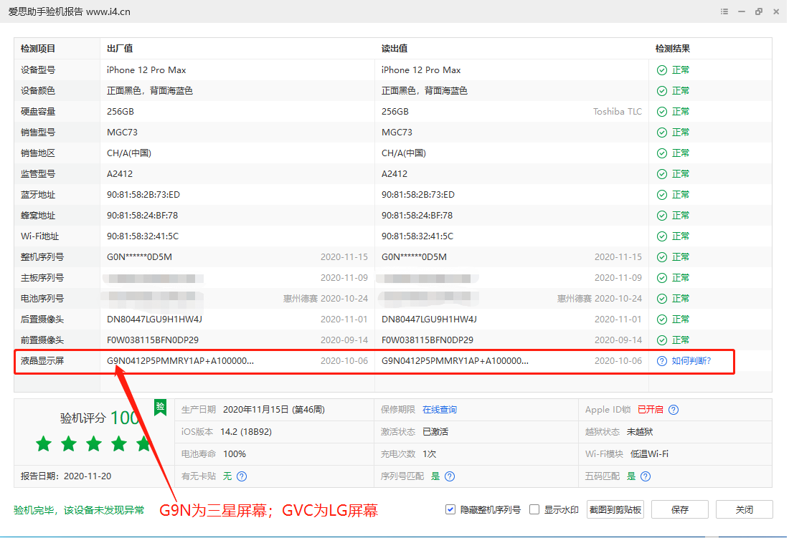Select the 充电次数 value 1次
Screen dimensions: 789x538
pos(429,454)
